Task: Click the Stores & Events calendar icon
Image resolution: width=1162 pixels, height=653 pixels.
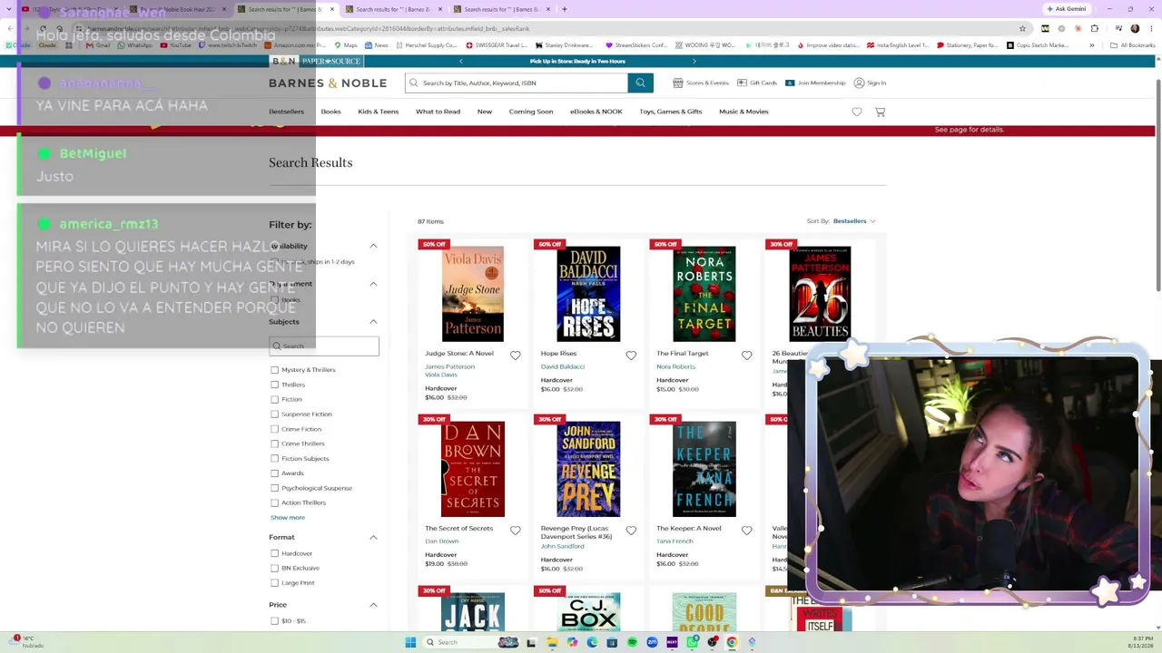Action: (x=677, y=83)
